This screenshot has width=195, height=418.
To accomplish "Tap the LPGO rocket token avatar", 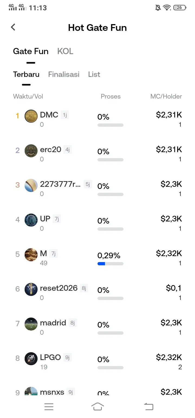I will pos(31,359).
